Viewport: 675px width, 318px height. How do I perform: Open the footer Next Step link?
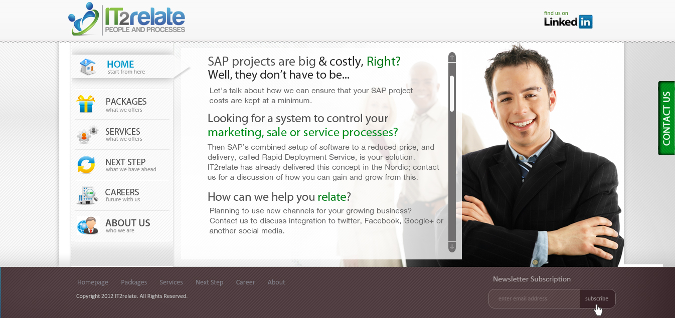(x=209, y=282)
